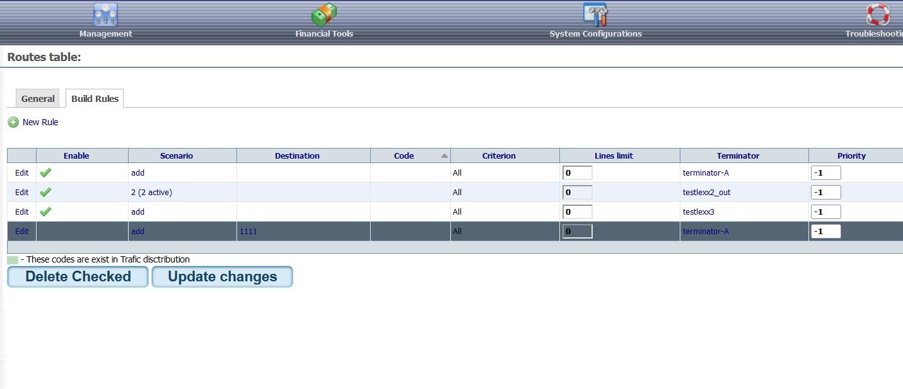Disable the terminator-A rule checkmark
Image resolution: width=903 pixels, height=389 pixels.
(x=45, y=172)
